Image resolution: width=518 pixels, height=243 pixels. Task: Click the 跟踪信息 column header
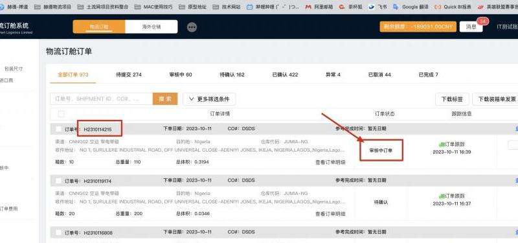(462, 114)
